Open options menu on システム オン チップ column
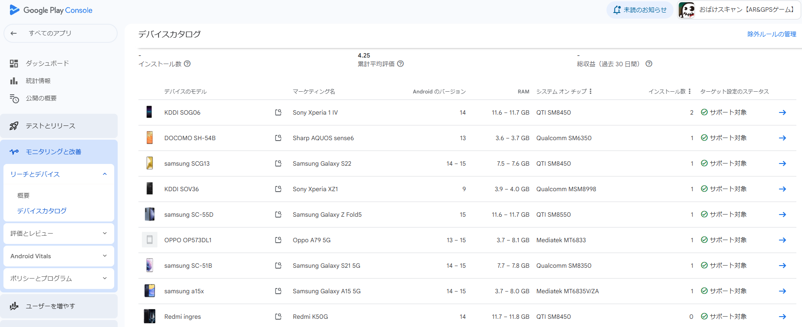Screen dimensions: 802x327 tap(590, 91)
